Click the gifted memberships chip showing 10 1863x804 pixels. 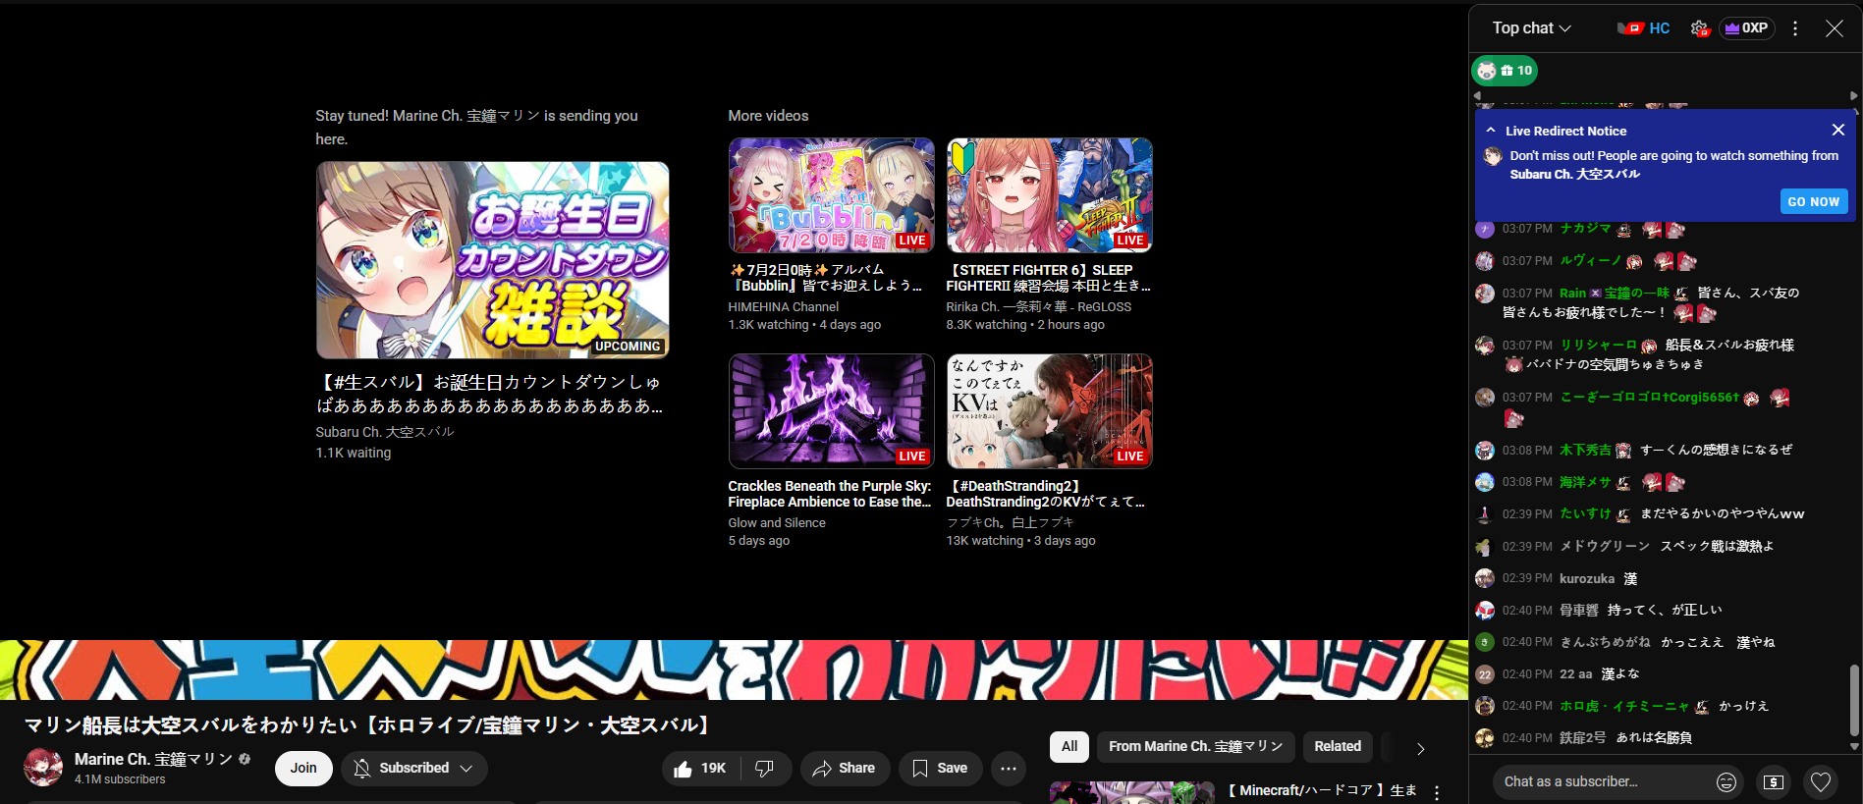[x=1505, y=71]
